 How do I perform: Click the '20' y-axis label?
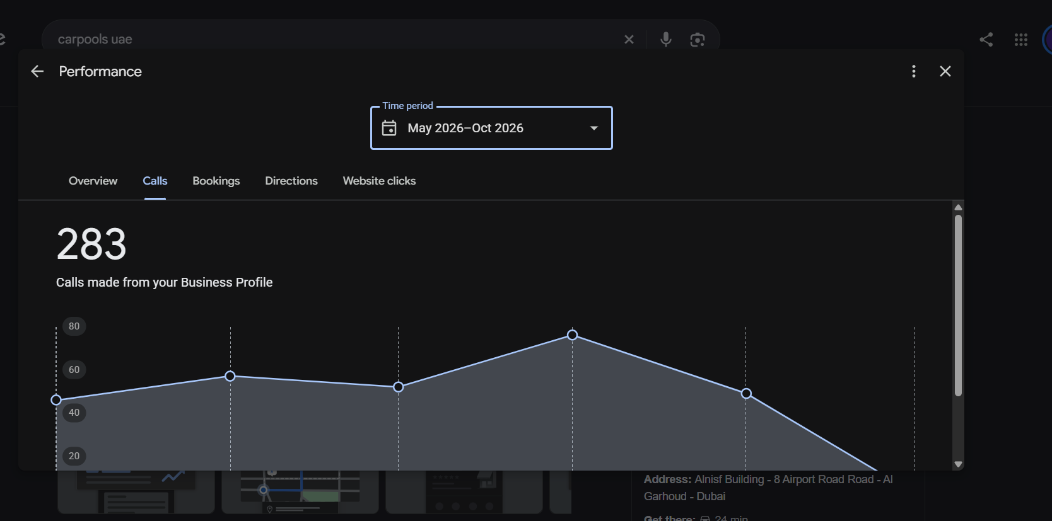tap(74, 456)
